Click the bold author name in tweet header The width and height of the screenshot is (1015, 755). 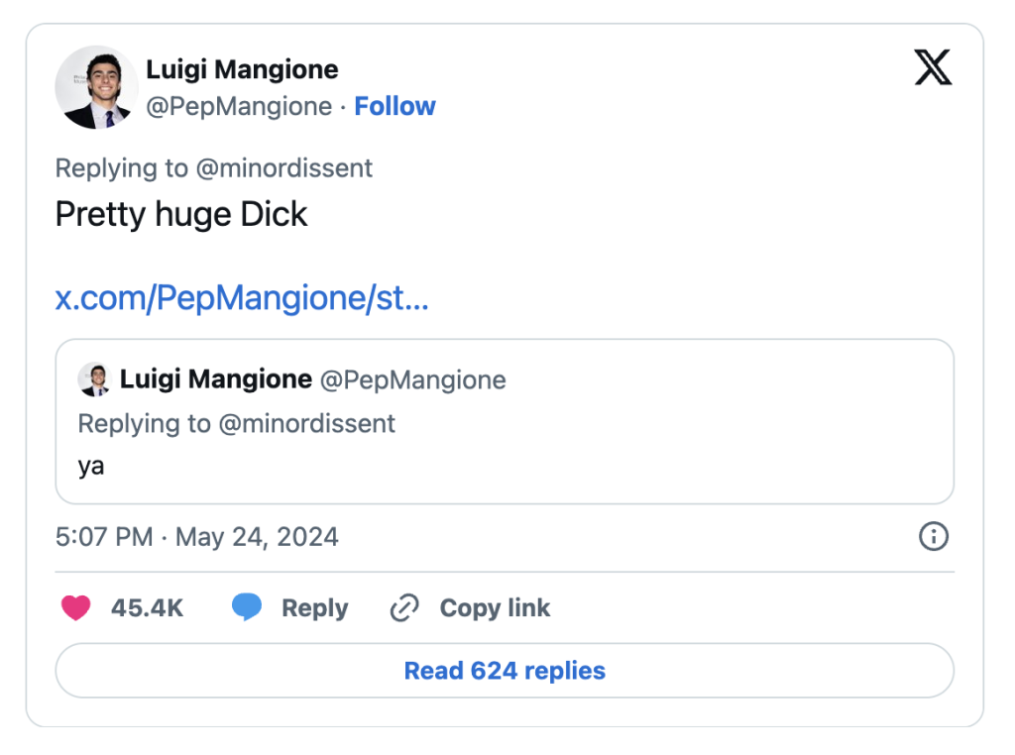242,69
